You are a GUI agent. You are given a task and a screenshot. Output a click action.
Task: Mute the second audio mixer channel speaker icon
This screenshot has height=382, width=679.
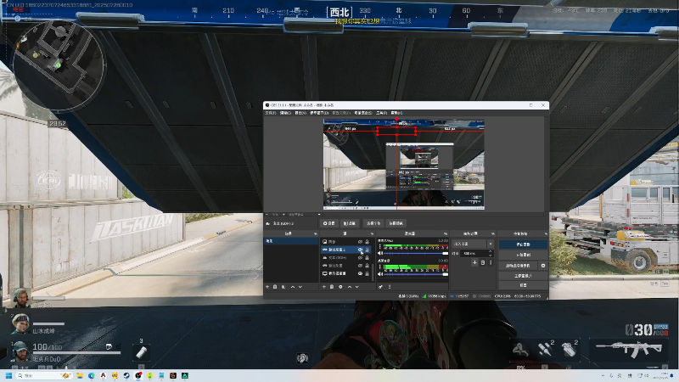click(x=380, y=274)
